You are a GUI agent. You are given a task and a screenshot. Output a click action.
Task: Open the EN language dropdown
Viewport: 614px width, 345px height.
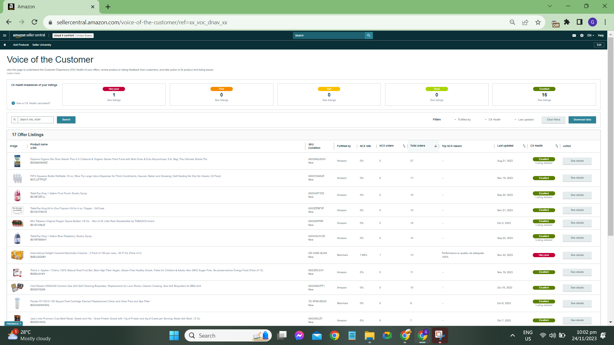[x=591, y=35]
